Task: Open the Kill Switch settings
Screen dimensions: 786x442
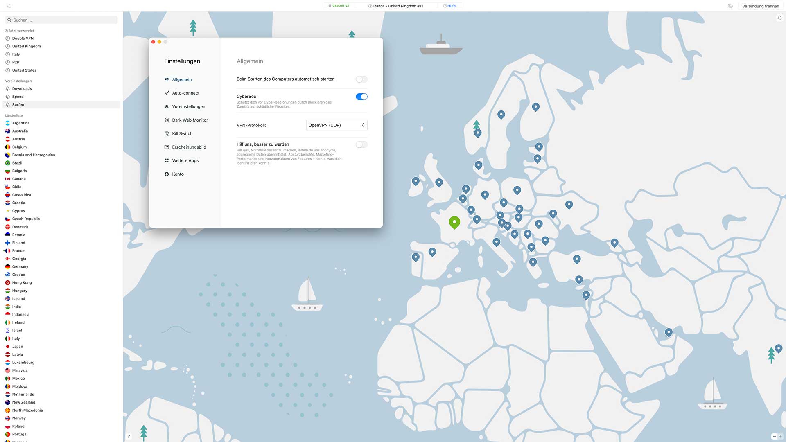Action: 178,133
